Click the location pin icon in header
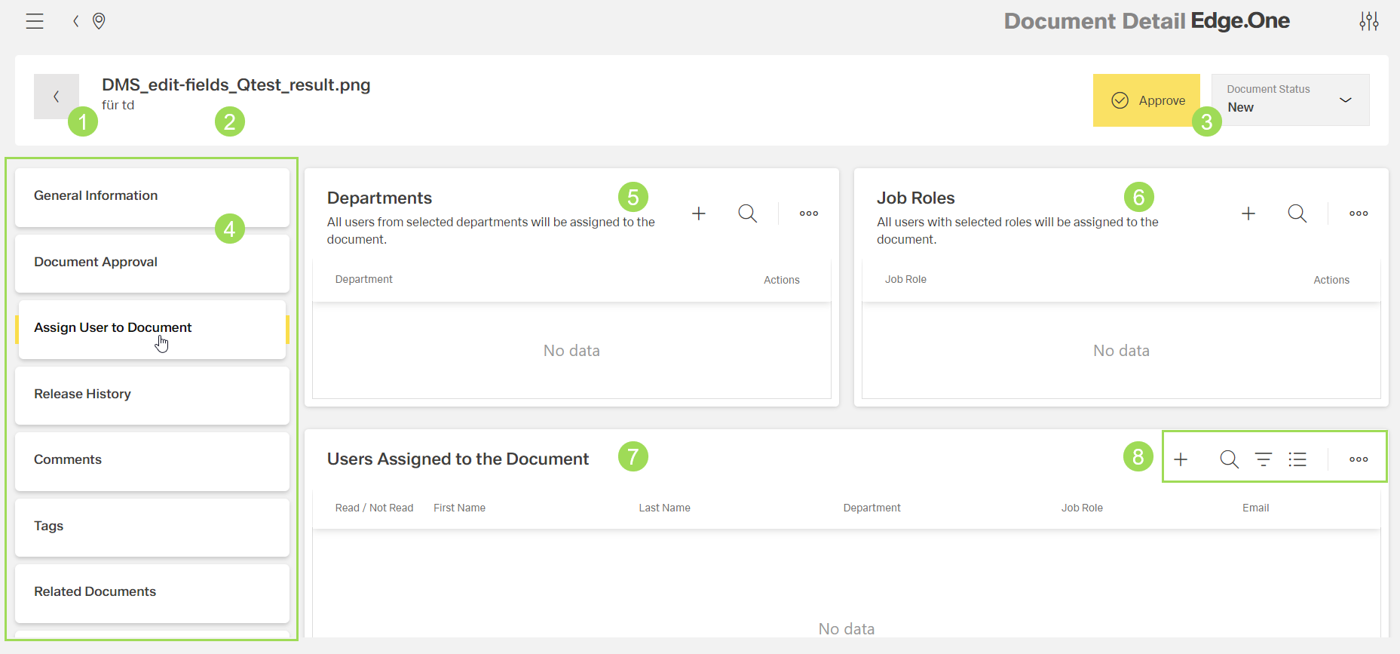Image resolution: width=1400 pixels, height=654 pixels. (99, 21)
